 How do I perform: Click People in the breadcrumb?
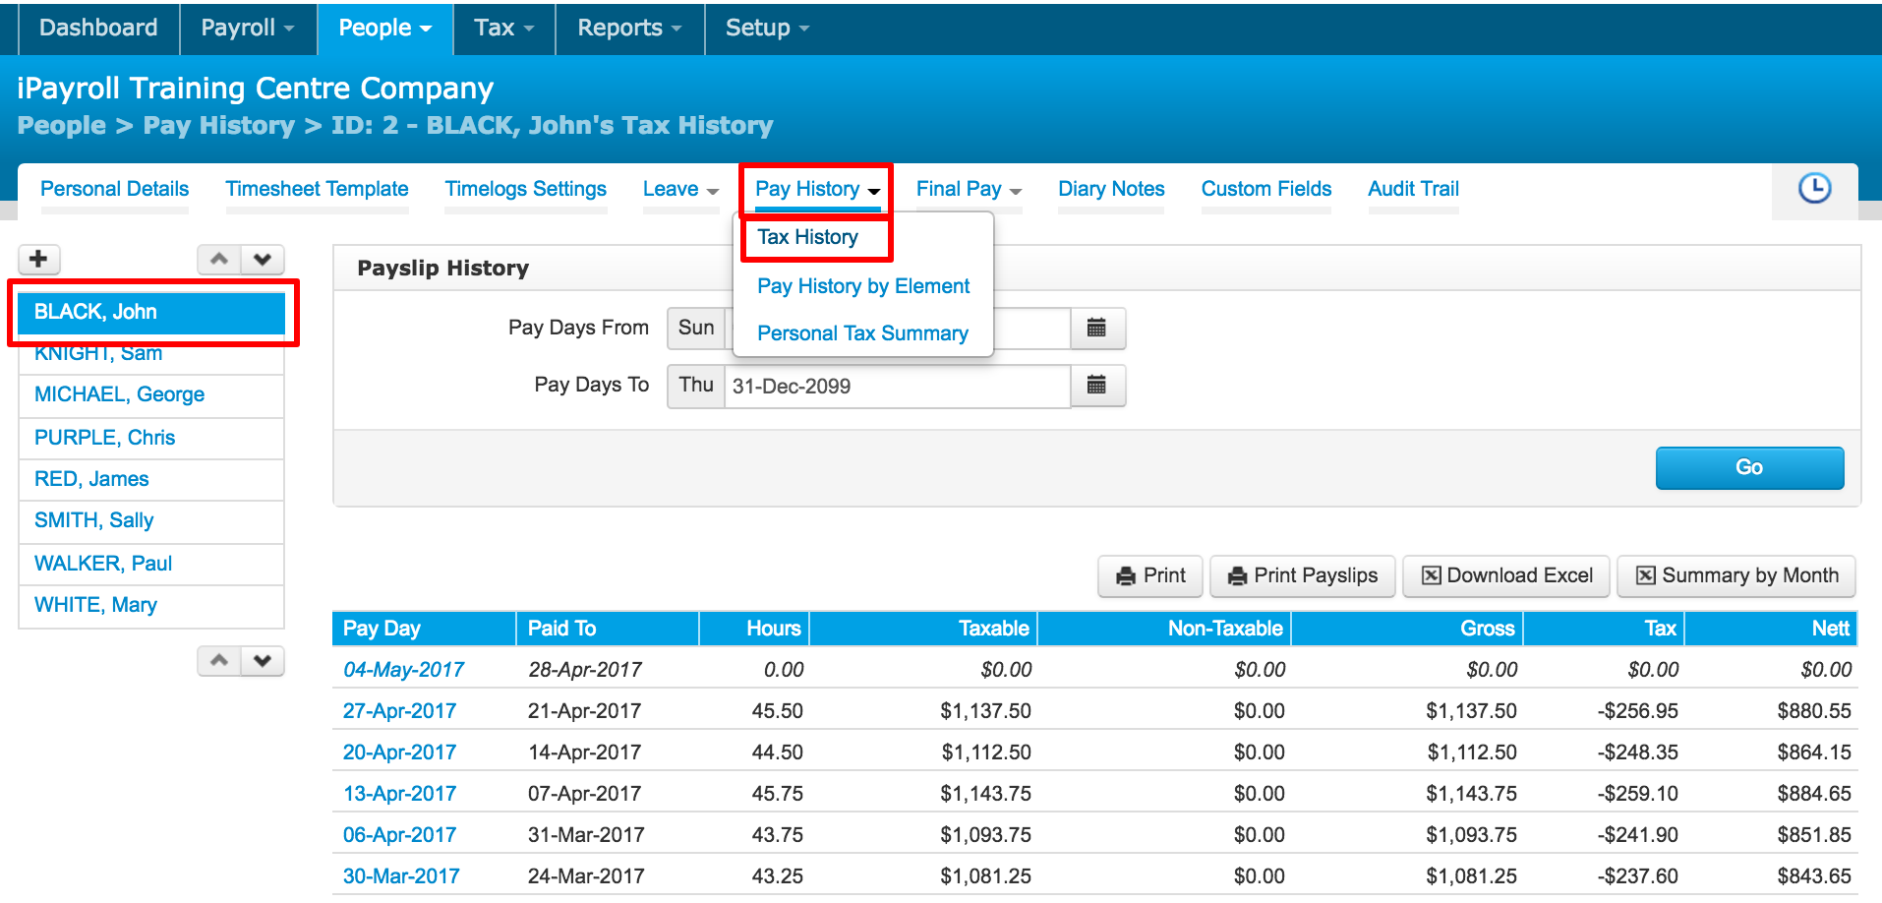pyautogui.click(x=61, y=126)
